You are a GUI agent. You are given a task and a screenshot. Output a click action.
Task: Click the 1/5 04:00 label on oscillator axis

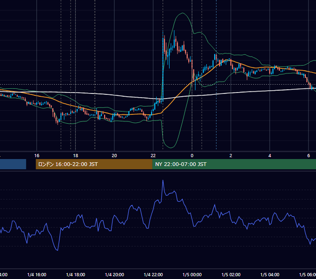270,274
